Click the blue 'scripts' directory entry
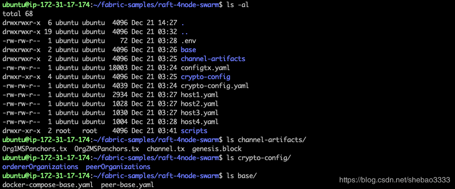The height and width of the screenshot is (189, 455). (194, 131)
